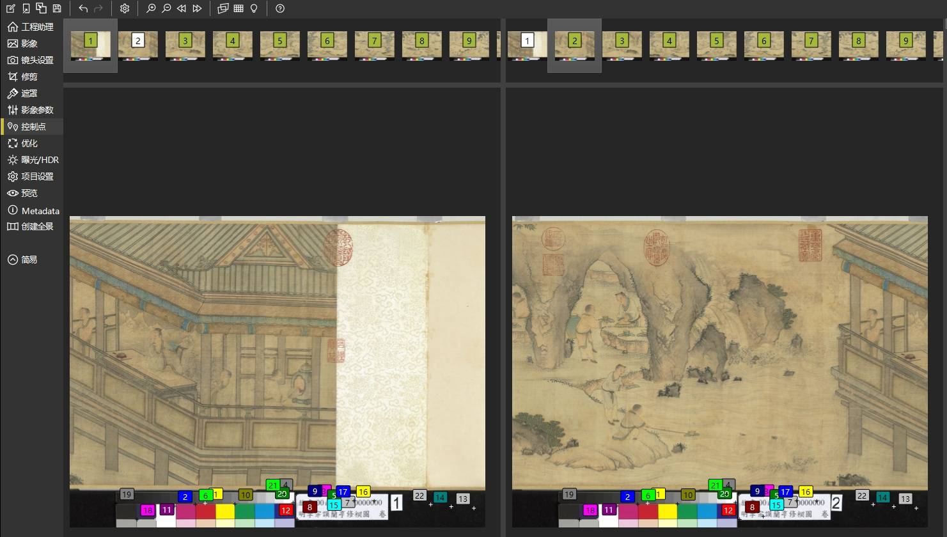Zoom in using the magnifier icon
The image size is (947, 537).
[151, 8]
